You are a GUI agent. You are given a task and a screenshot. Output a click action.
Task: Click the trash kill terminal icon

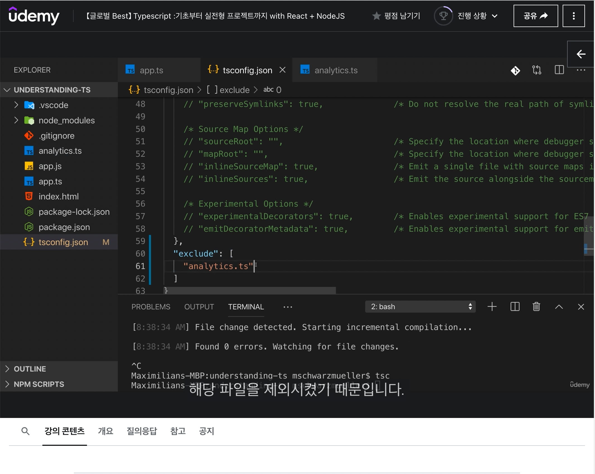point(536,307)
